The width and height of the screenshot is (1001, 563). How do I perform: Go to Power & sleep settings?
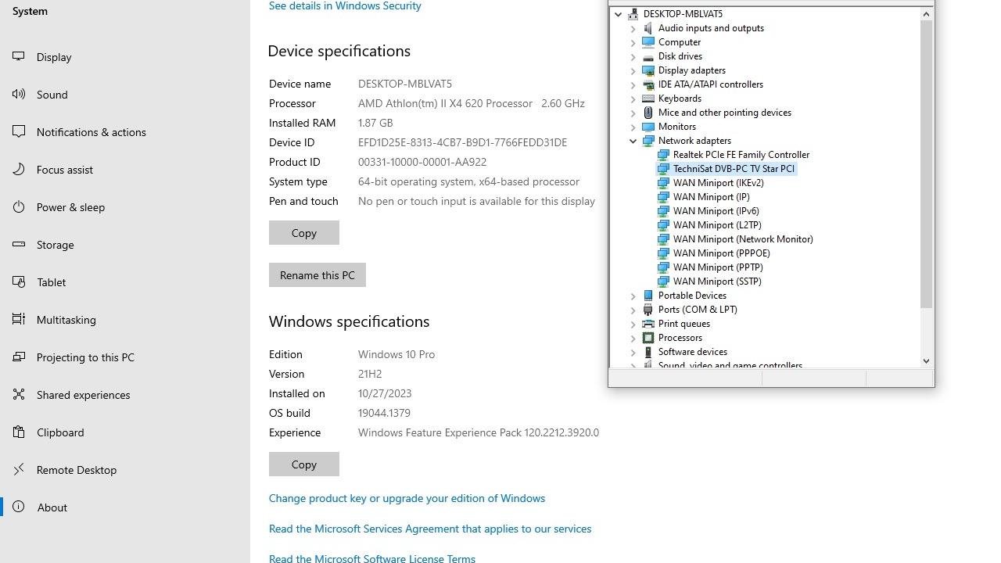coord(70,207)
